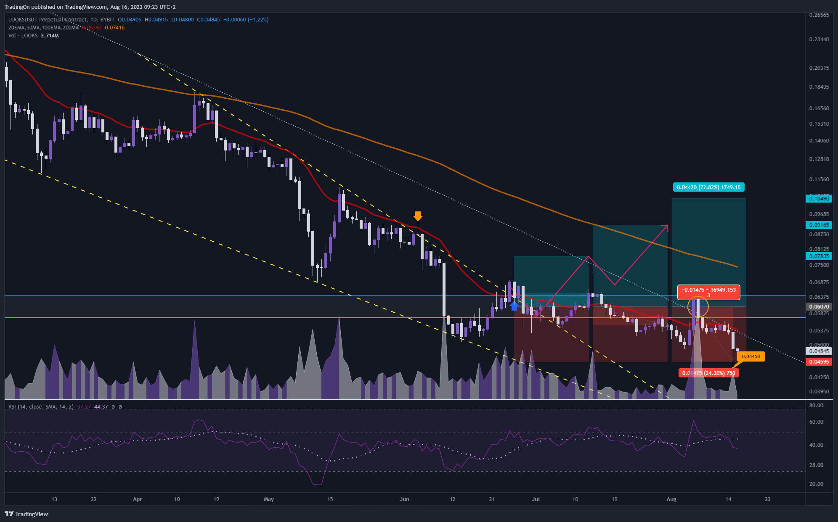838x522 pixels.
Task: Click the orange circle around the August candle
Action: pos(698,307)
